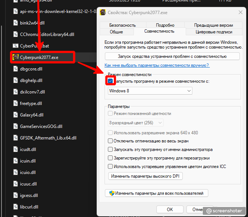Open the Цифровые подписи tab
This screenshot has width=248, height=217.
coord(214,32)
